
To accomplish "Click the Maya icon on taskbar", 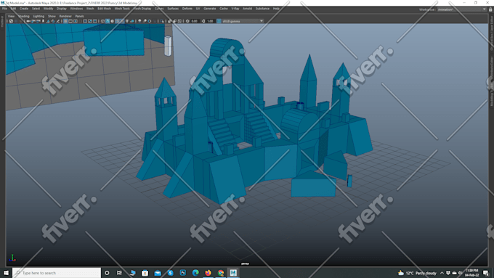I will click(x=233, y=273).
